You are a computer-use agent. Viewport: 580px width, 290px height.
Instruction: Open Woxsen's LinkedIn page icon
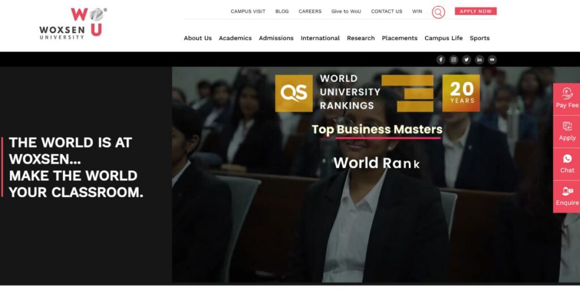click(479, 59)
